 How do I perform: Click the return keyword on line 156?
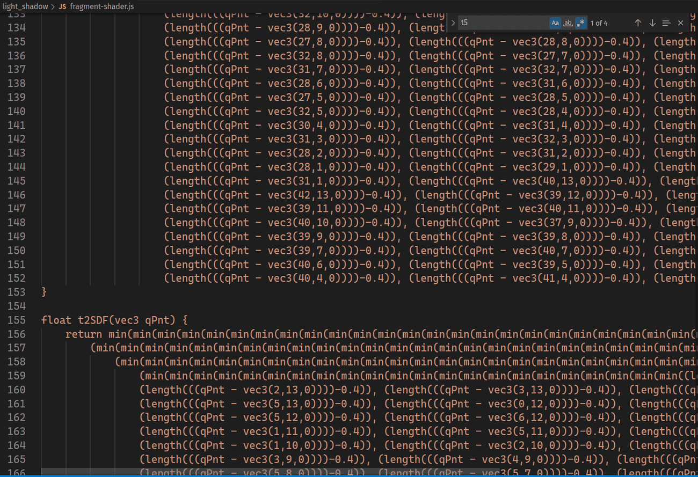(83, 334)
